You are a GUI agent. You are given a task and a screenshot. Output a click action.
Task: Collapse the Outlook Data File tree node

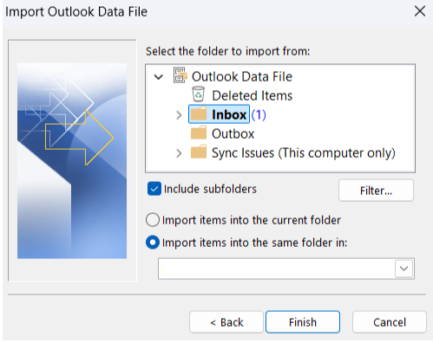coord(159,77)
